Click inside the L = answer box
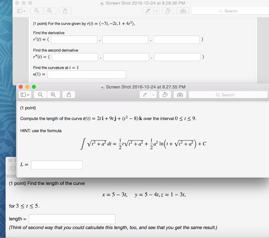Viewport: 269px width, 238px height. [56, 165]
